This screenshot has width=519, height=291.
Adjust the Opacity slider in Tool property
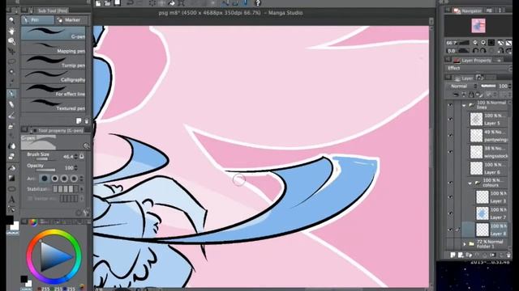point(45,170)
